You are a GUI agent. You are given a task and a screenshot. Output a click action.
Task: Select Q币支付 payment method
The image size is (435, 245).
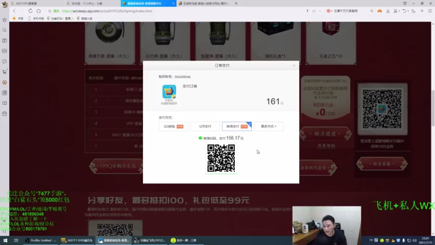(x=205, y=126)
